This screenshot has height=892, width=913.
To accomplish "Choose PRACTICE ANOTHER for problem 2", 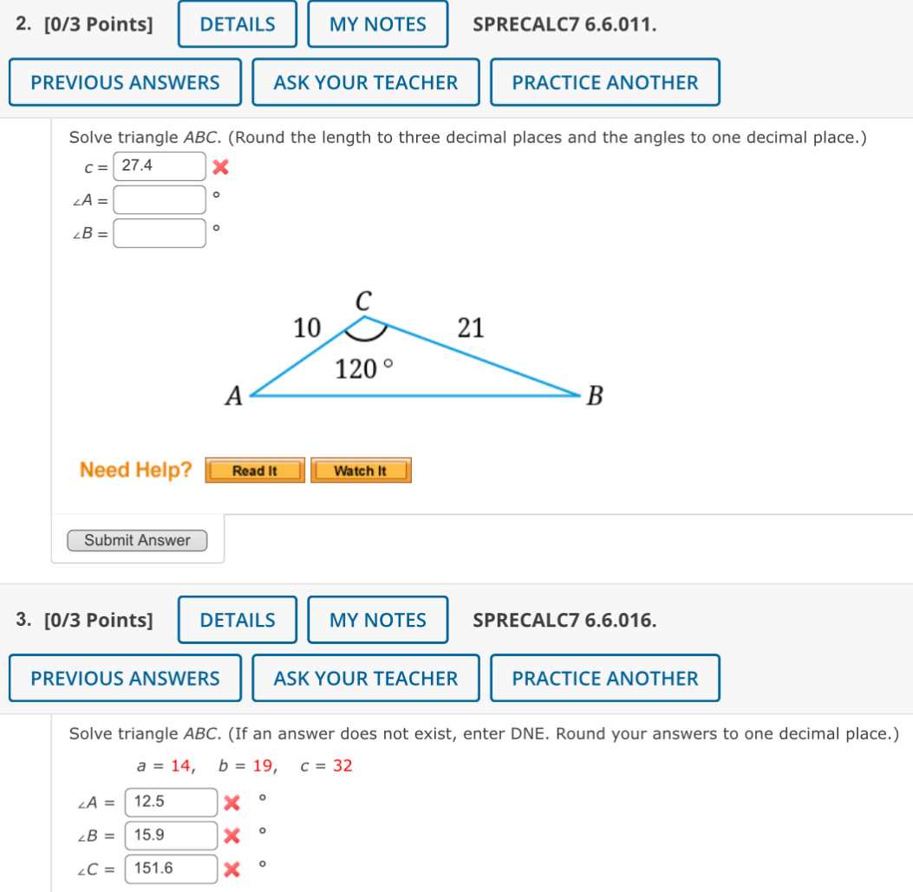I will [x=604, y=81].
